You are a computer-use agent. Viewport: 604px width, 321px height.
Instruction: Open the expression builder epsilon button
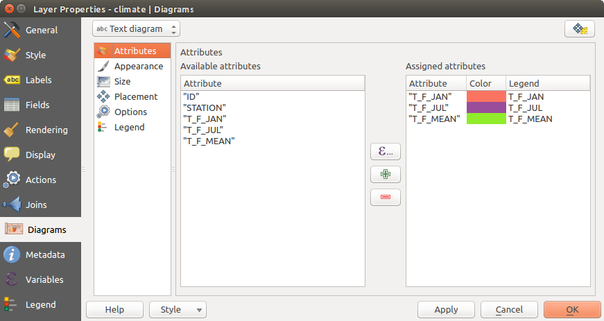pos(386,150)
